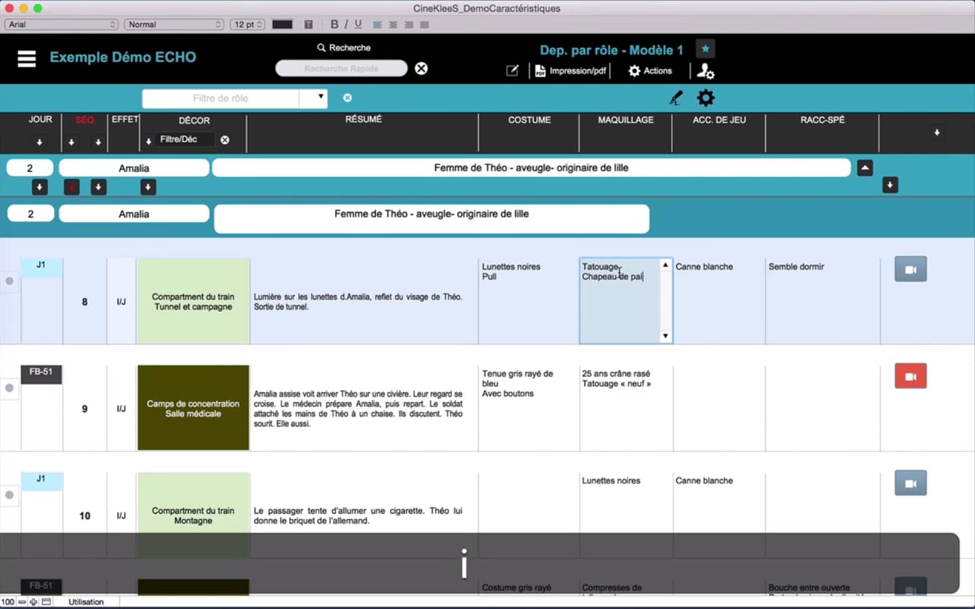
Task: Click the ACC. DE JEU column header
Action: [719, 120]
